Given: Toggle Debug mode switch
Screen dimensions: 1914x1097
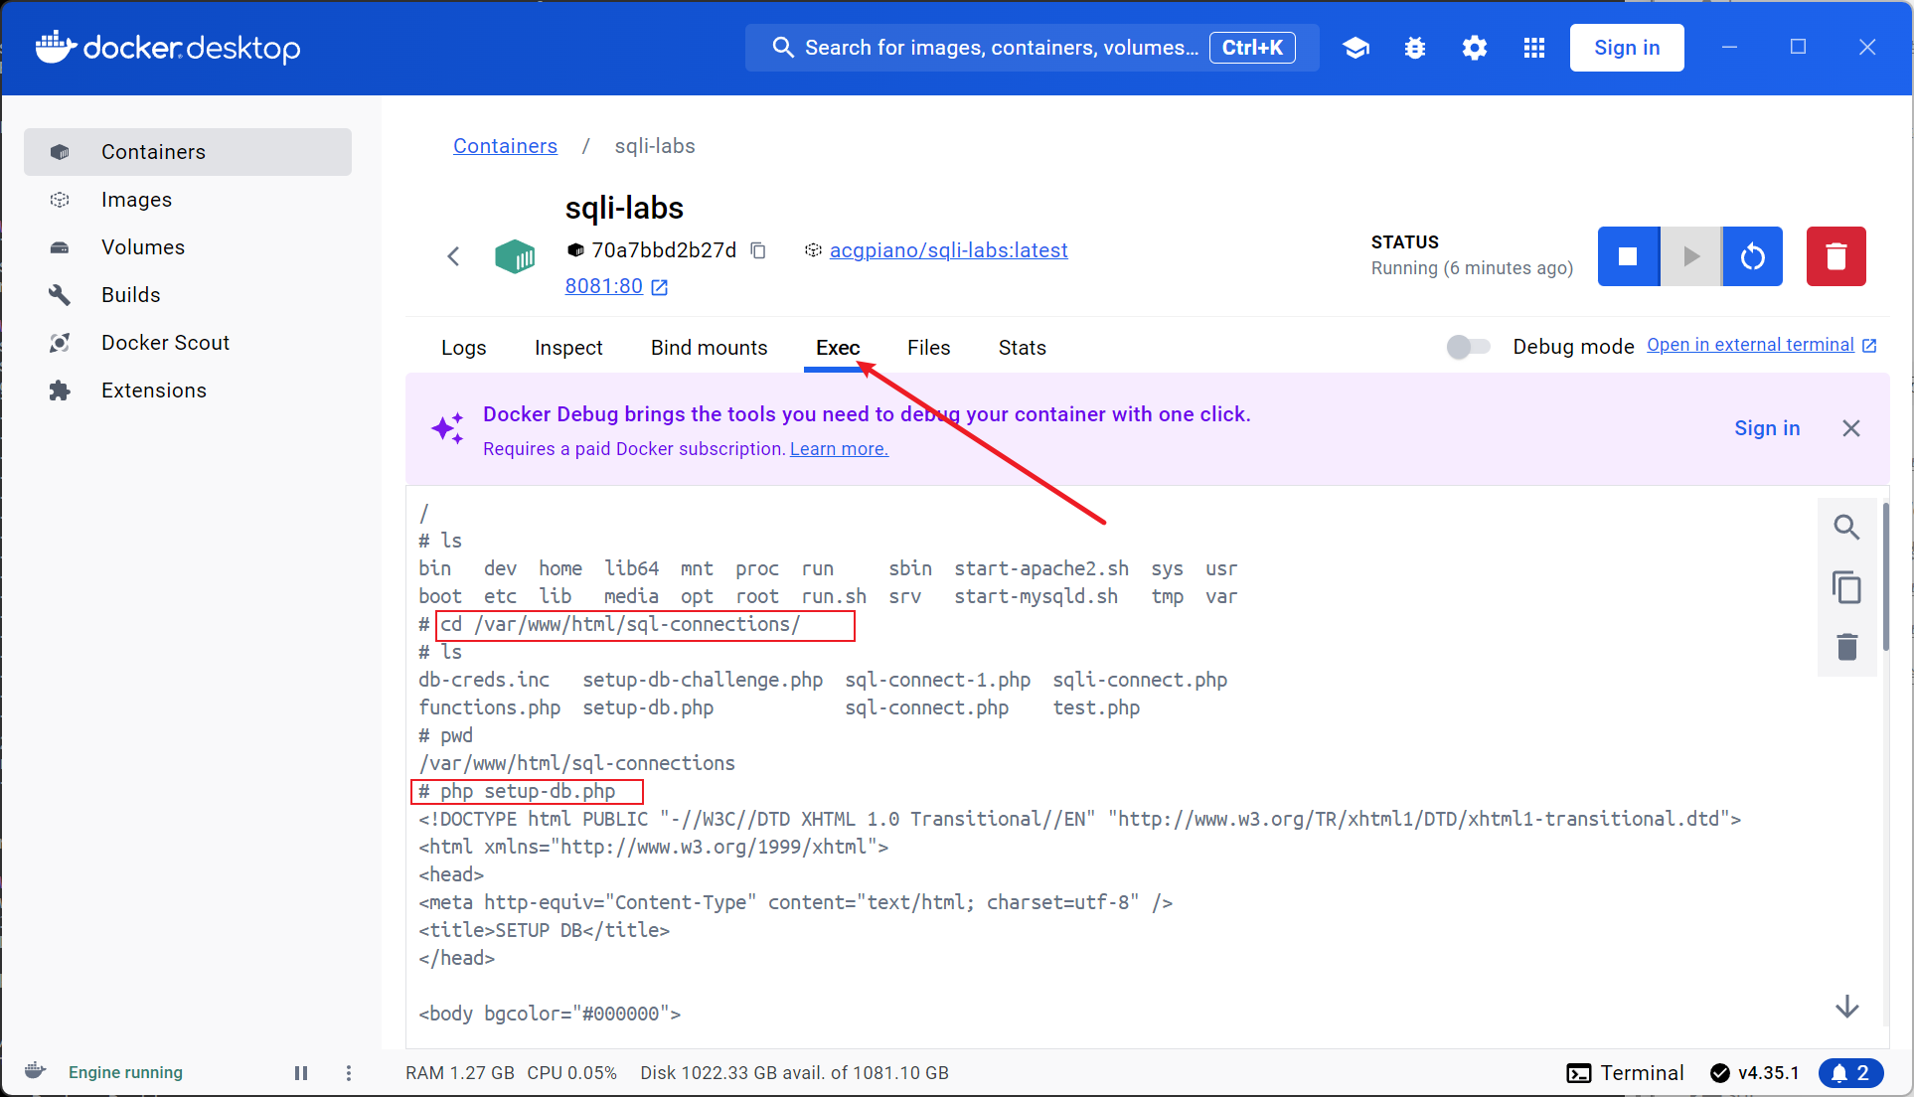Looking at the screenshot, I should click(x=1469, y=347).
